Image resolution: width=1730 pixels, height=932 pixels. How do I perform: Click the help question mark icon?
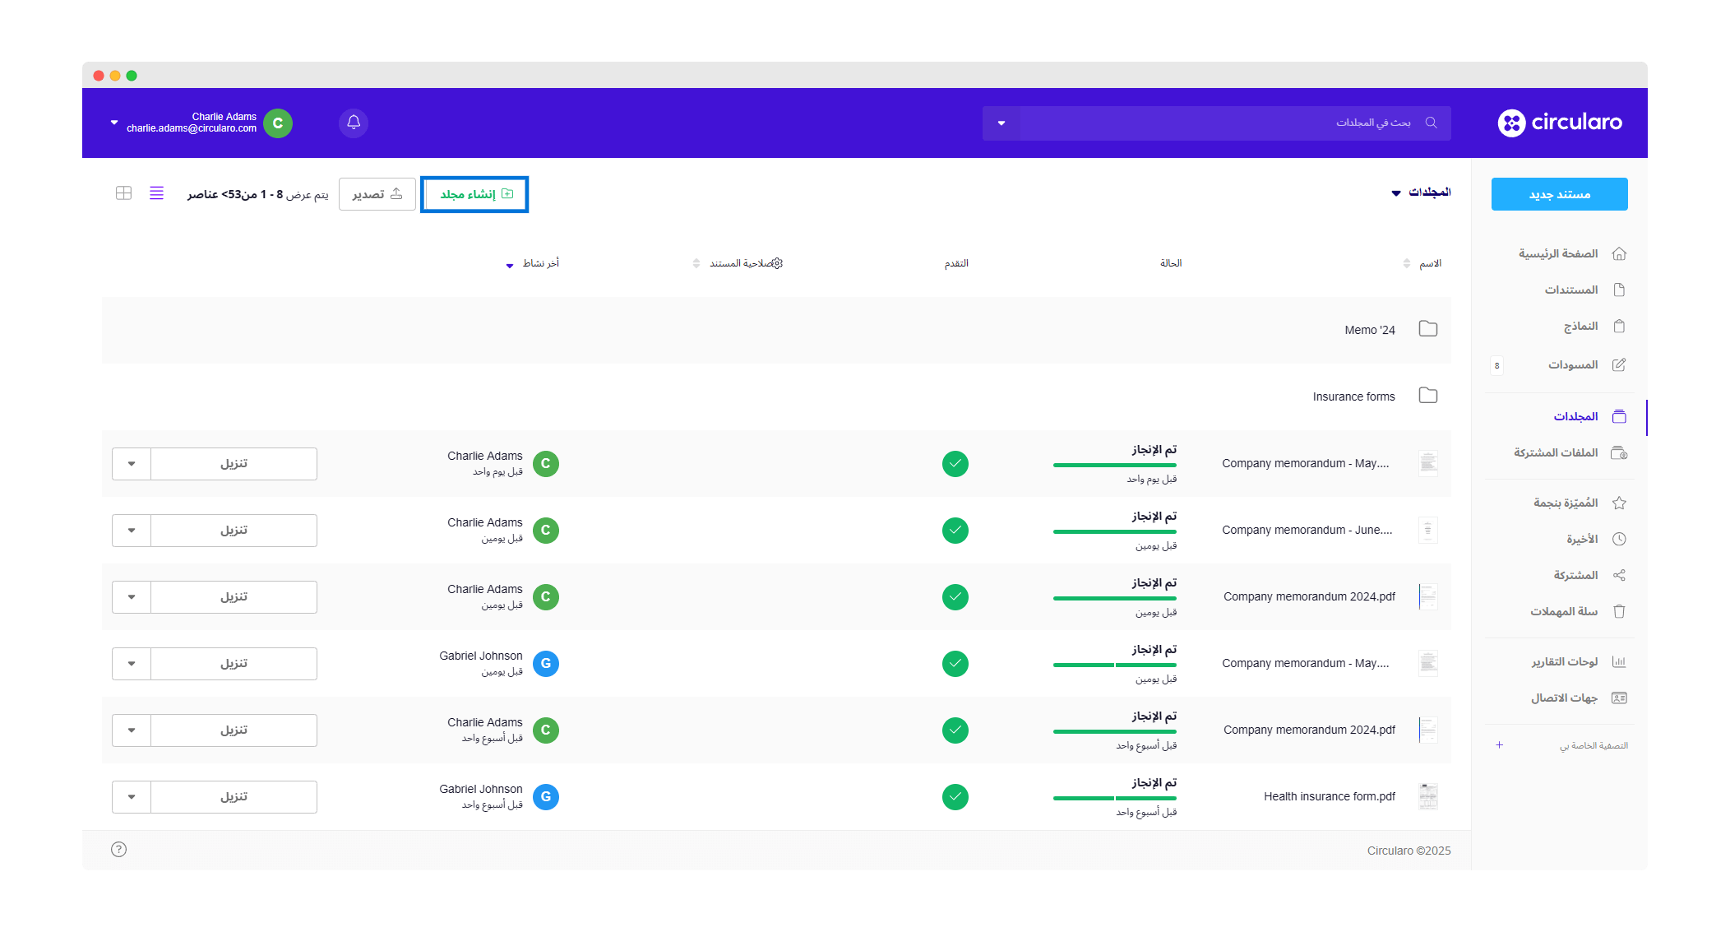coord(118,849)
